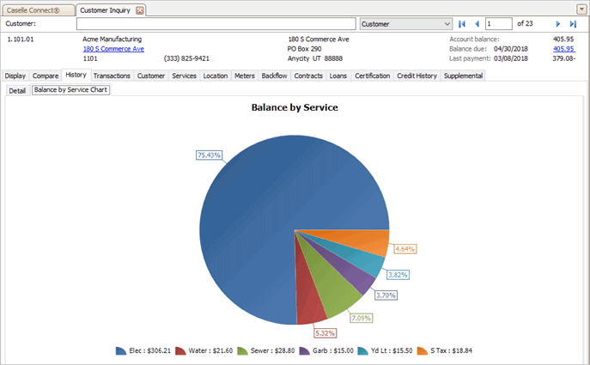This screenshot has height=365, width=590.
Task: Go to the next customer record
Action: click(558, 24)
